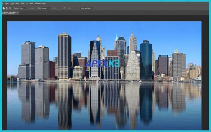Open the Window menu
The height and width of the screenshot is (132, 211).
[38, 3]
